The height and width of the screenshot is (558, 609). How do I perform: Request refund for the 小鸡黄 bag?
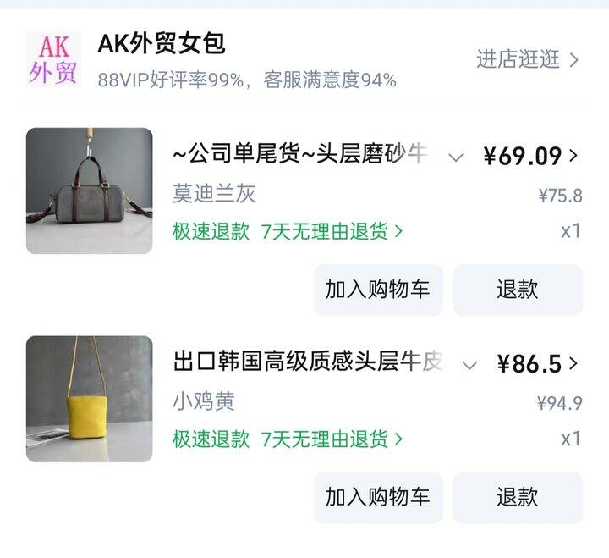point(518,497)
